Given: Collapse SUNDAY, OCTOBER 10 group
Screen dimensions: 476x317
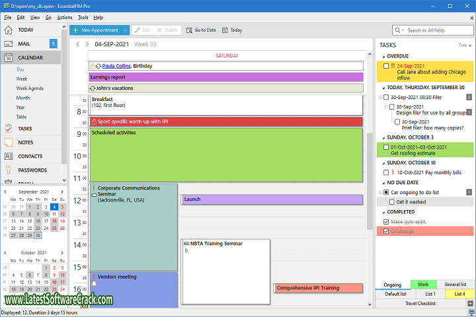Looking at the screenshot, I should pos(383,163).
